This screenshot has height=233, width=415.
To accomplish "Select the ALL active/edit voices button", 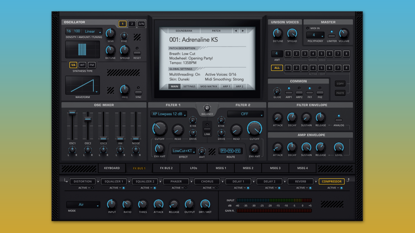I will point(277,68).
